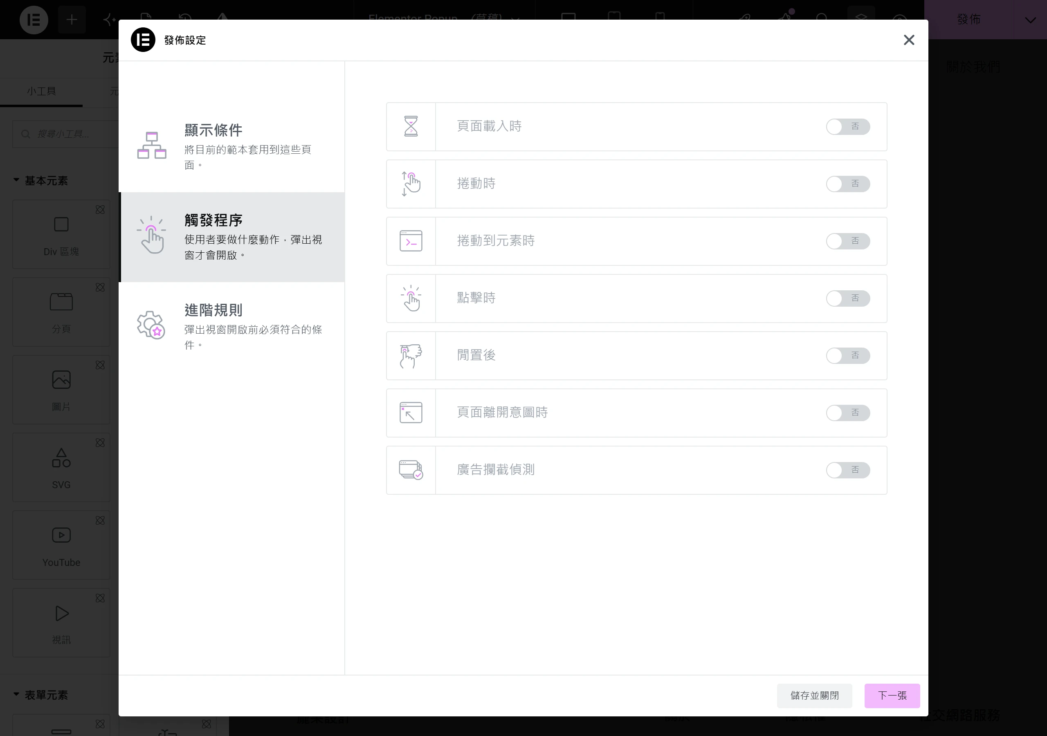Click the 閒置後 label text
Screen dimensions: 1047x736
476,355
